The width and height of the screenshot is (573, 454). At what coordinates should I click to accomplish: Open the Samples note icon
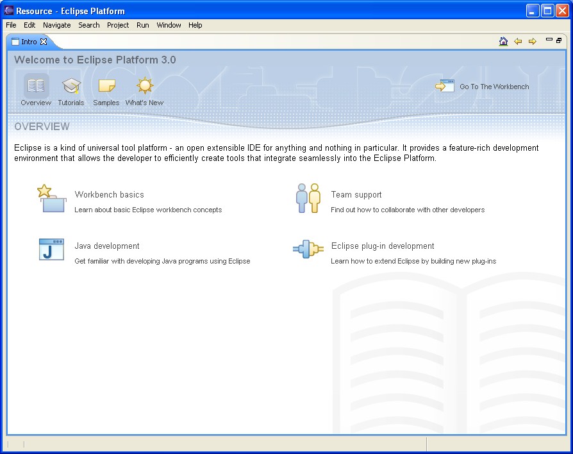click(x=106, y=87)
